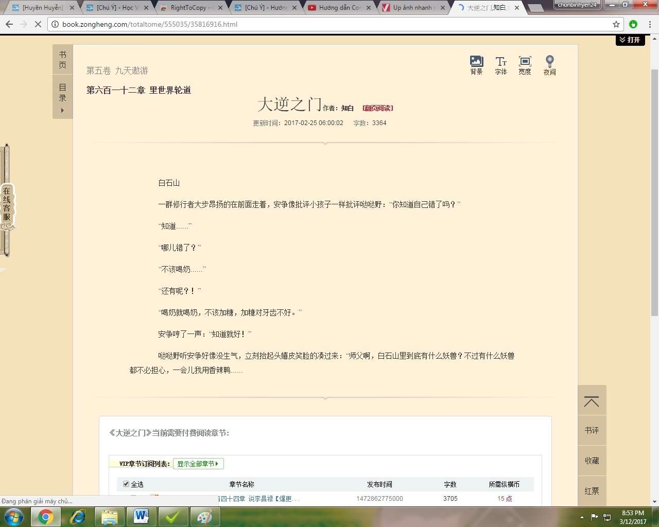Click the 翻页阅读 page-flip reading link
This screenshot has width=659, height=527.
click(378, 108)
